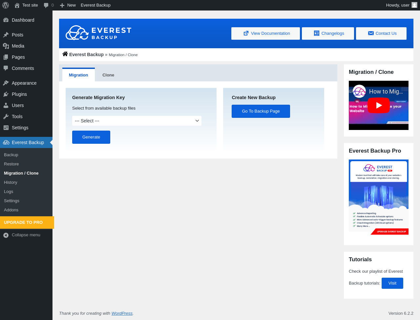Follow the WordPress footer link
This screenshot has width=420, height=320.
[x=122, y=313]
